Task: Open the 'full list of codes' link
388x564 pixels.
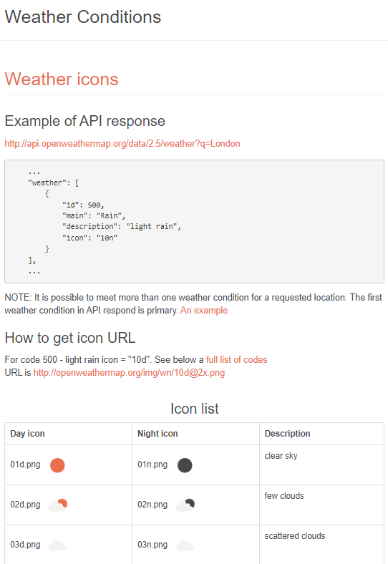Action: pyautogui.click(x=236, y=360)
